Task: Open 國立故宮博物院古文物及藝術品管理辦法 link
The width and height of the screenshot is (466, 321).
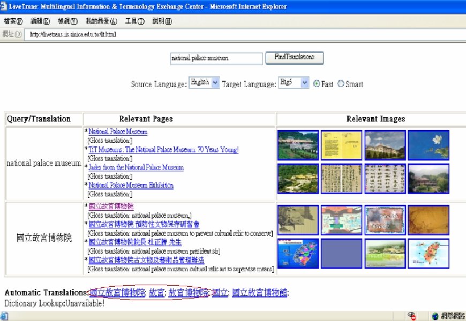Action: pos(146,260)
